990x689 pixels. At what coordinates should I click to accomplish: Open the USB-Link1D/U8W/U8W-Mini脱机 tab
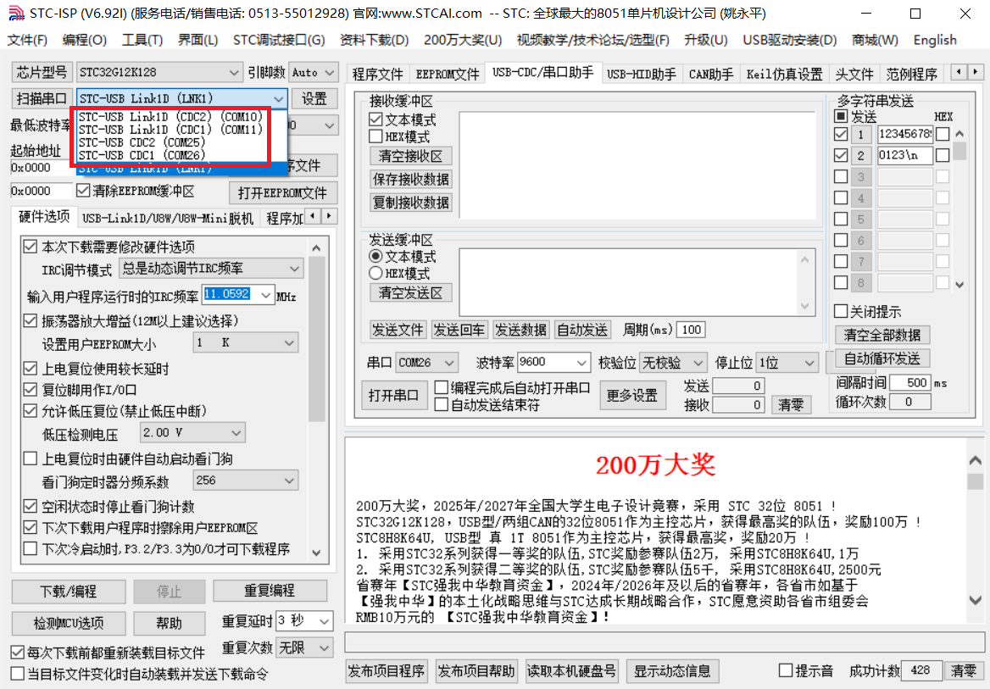[167, 218]
